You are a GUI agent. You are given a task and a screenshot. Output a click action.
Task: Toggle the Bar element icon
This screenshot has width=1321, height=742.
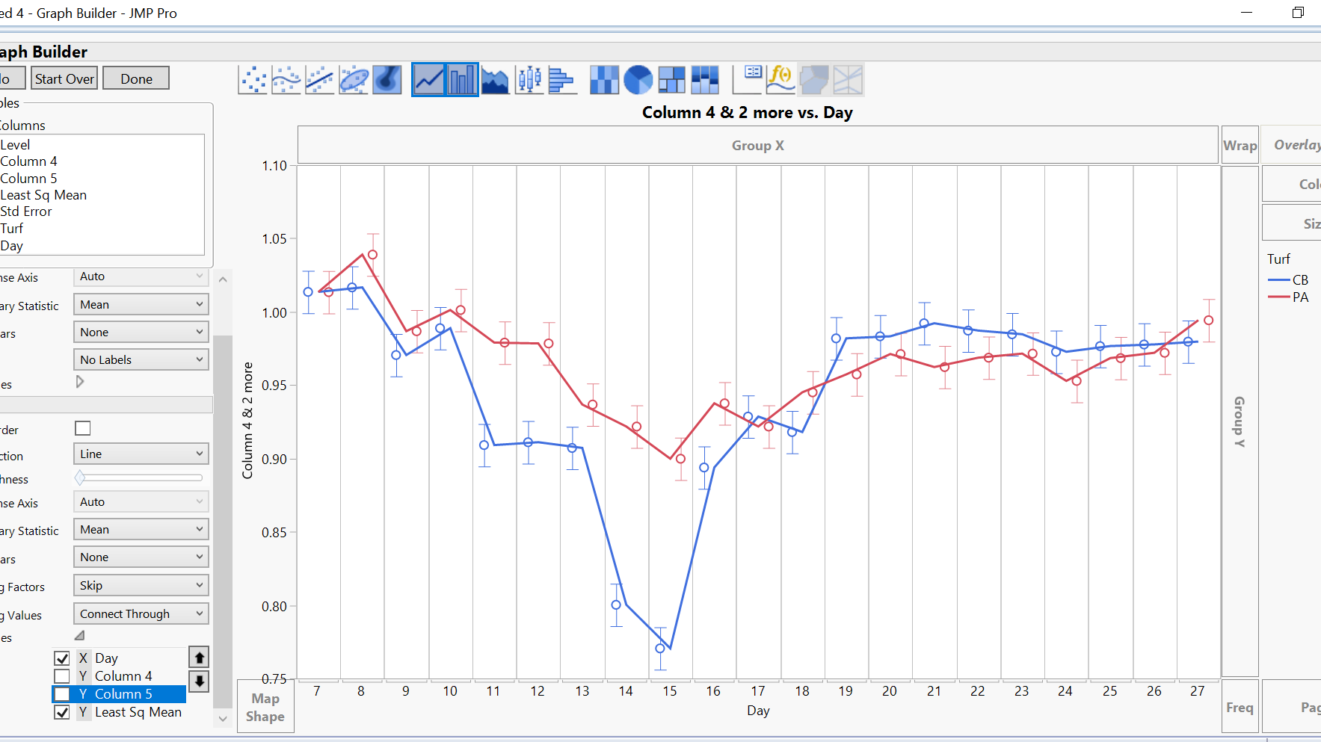click(x=462, y=79)
